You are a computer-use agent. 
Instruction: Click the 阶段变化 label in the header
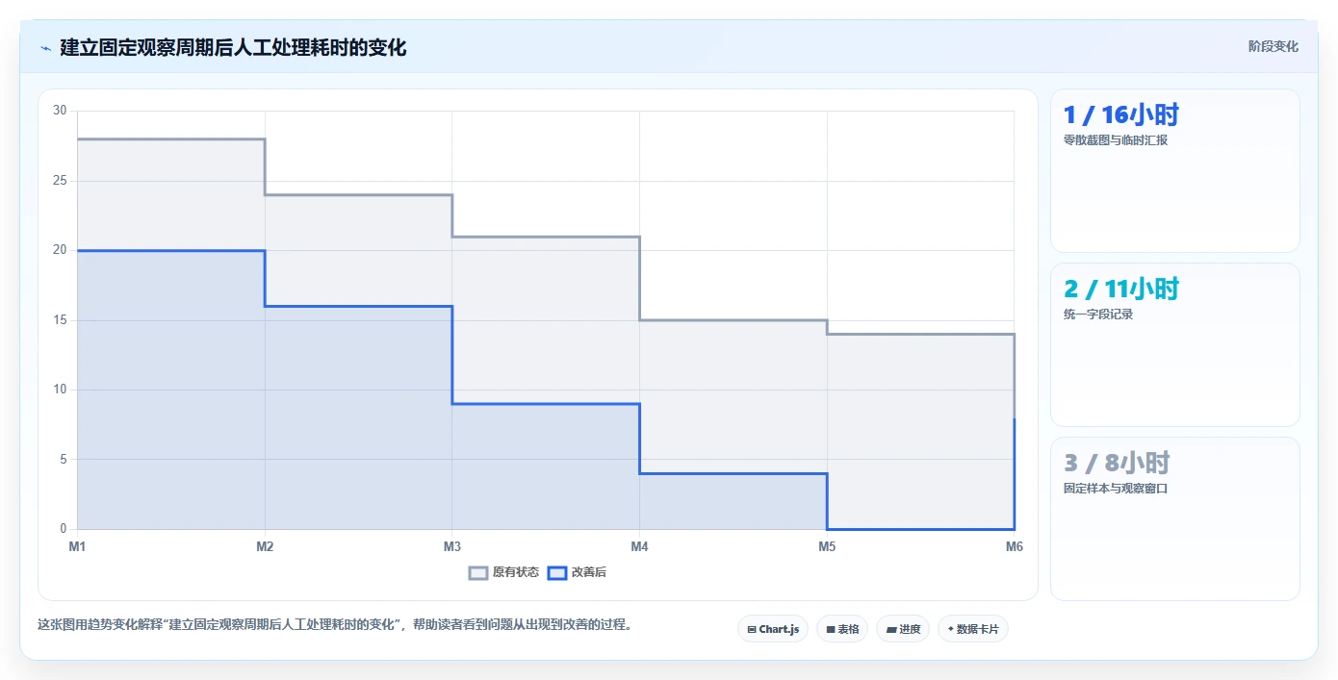[x=1273, y=46]
